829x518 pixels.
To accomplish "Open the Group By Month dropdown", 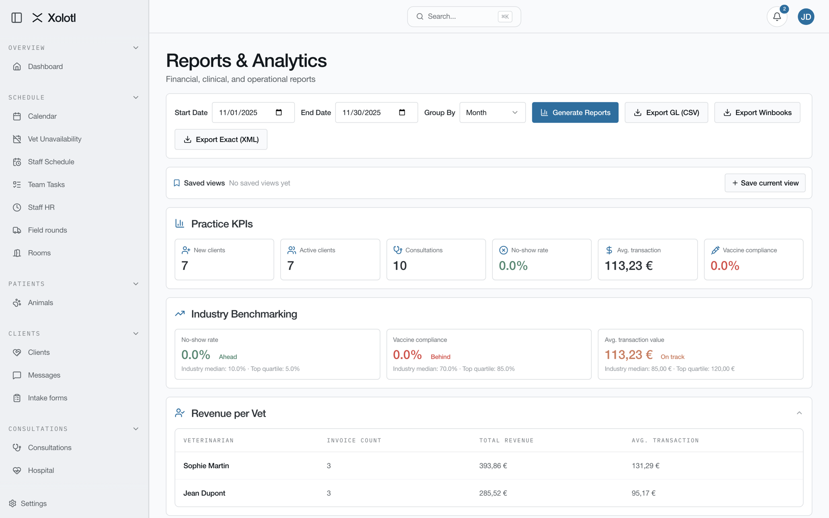I will [x=492, y=112].
